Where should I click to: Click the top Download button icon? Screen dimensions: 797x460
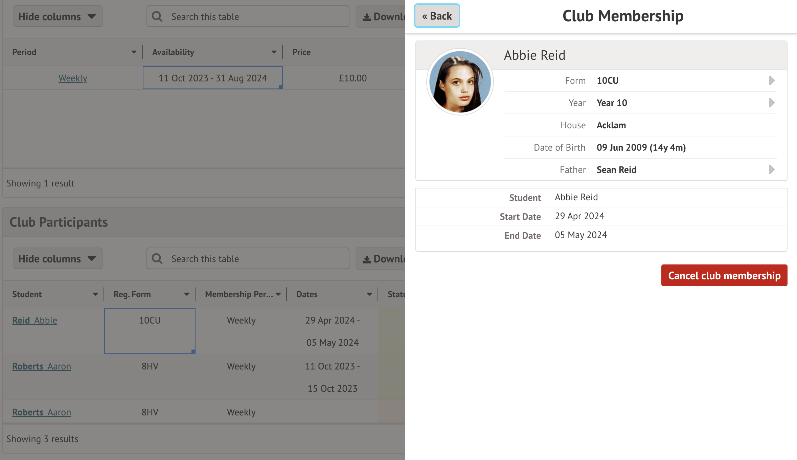point(367,17)
